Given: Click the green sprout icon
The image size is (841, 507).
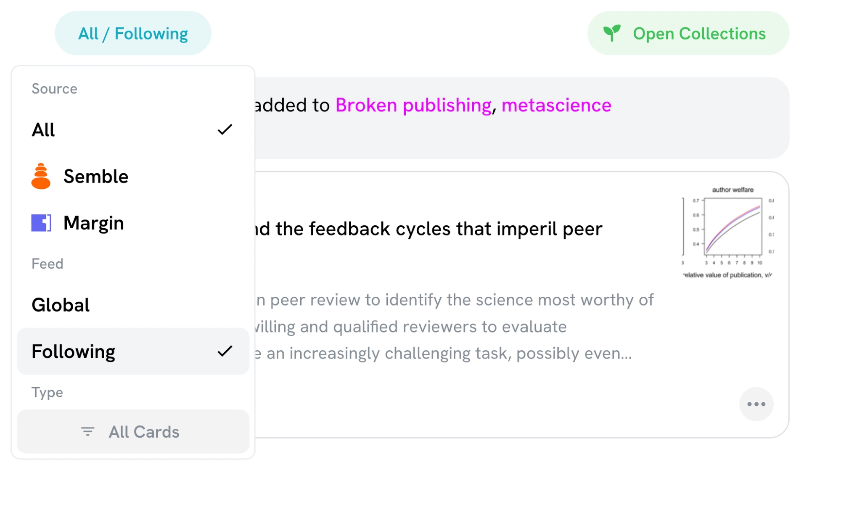Looking at the screenshot, I should point(612,33).
